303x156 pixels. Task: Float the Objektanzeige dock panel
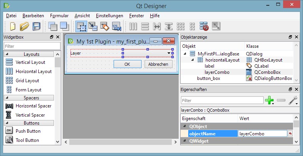coord(290,37)
